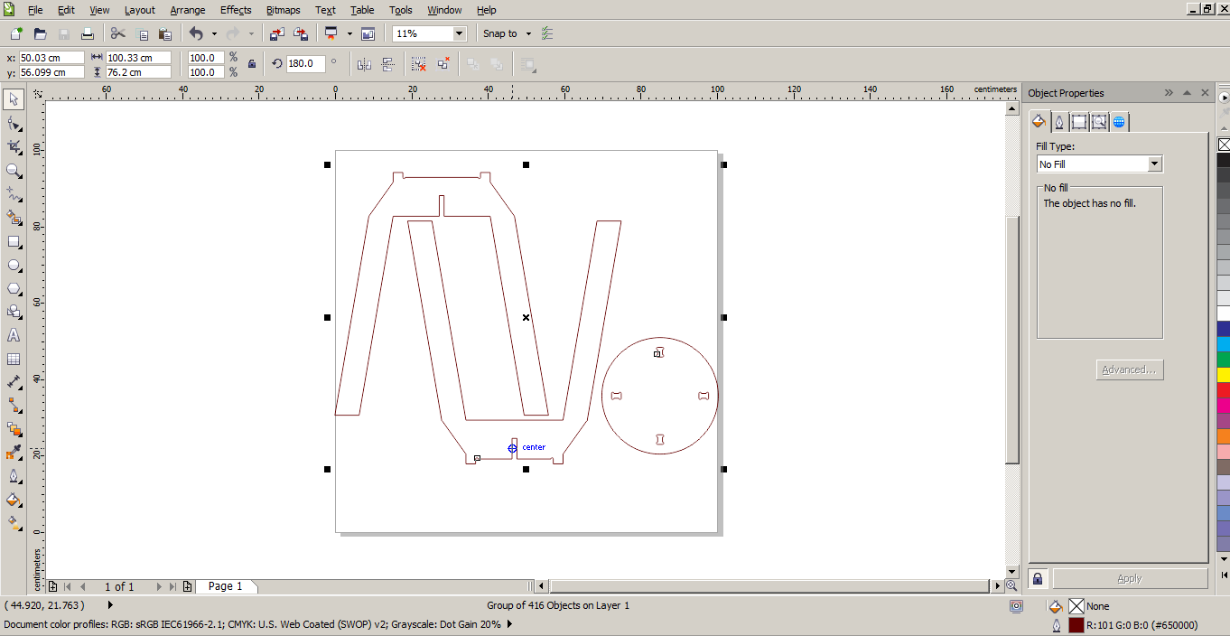Activate the Crop tool
This screenshot has height=636, width=1230.
coord(14,147)
